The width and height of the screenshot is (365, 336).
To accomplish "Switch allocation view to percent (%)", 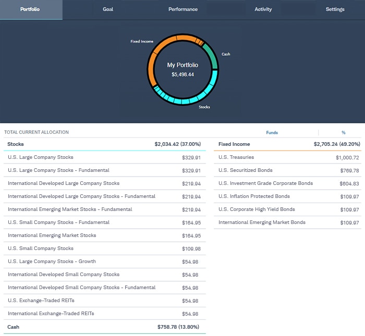I will [x=343, y=132].
